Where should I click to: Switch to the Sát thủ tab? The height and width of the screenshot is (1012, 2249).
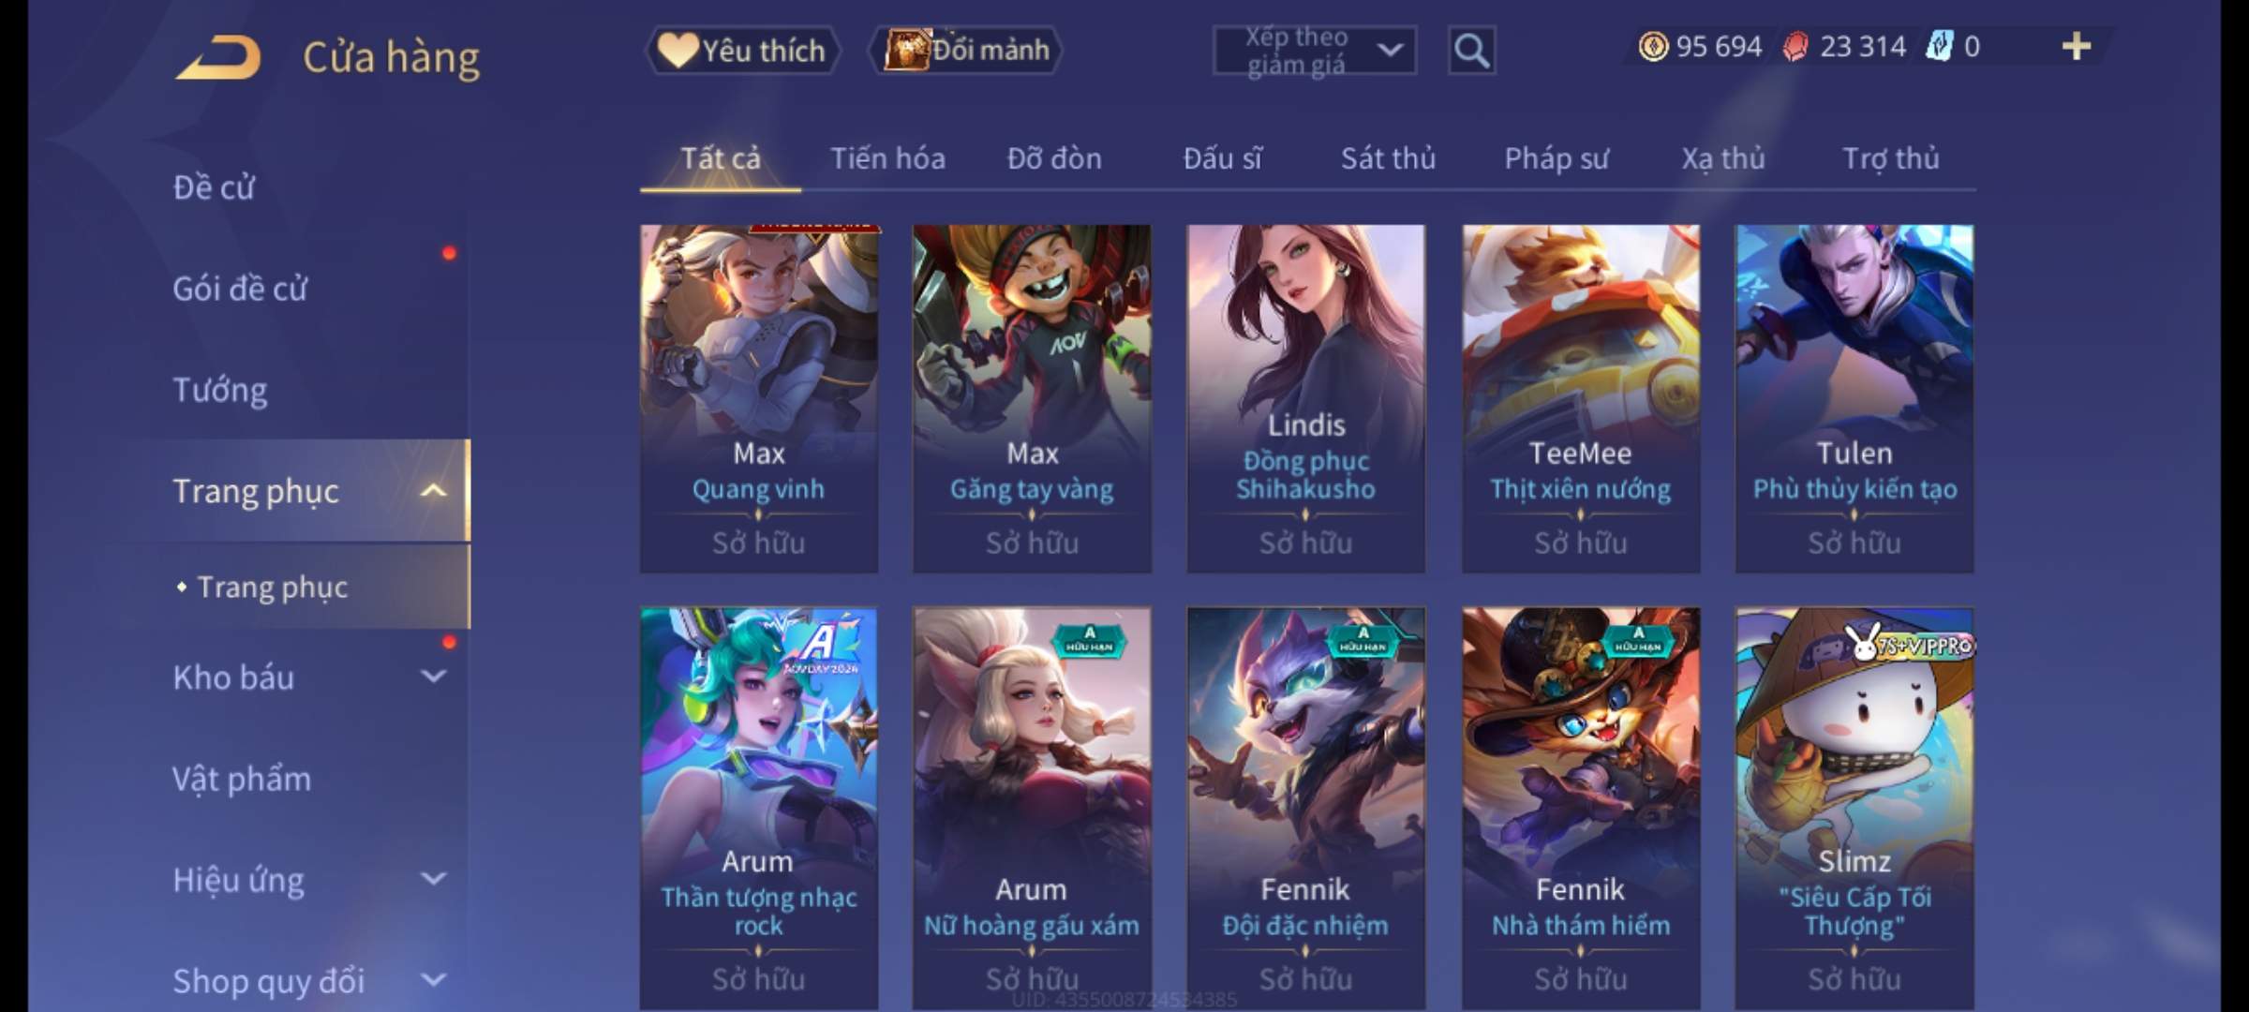point(1388,158)
